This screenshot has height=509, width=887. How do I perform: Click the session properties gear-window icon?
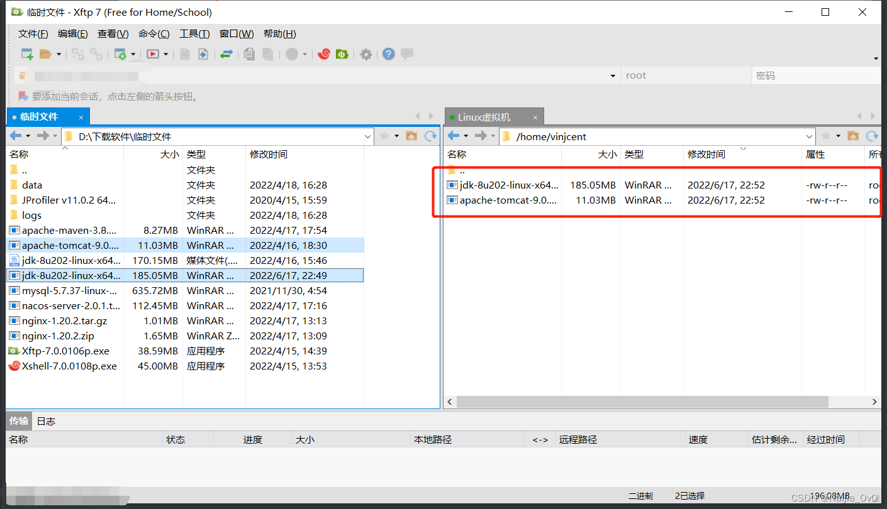click(120, 54)
